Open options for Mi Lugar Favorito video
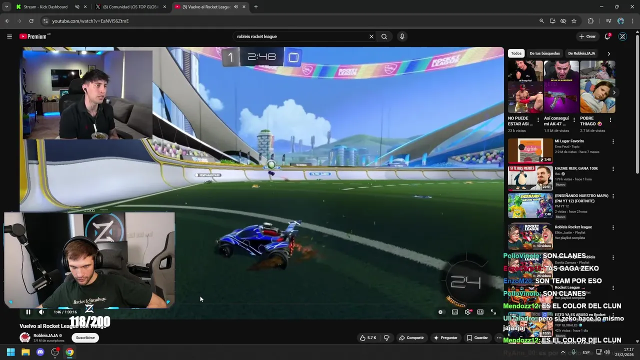 pos(613,141)
